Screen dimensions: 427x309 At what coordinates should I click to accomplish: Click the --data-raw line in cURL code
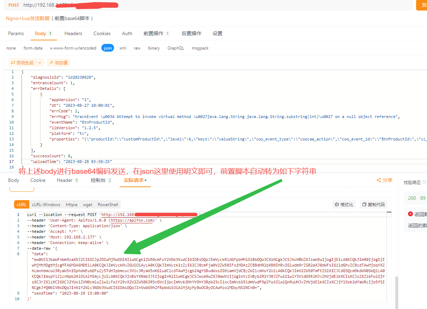42,248
